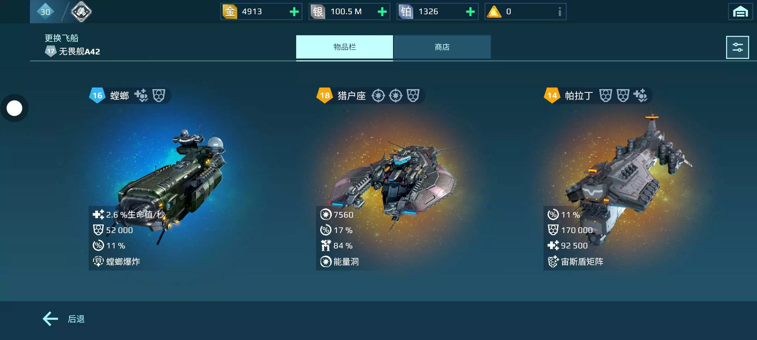
Task: Click the 螳螂爆炸 ability label
Action: pos(123,262)
